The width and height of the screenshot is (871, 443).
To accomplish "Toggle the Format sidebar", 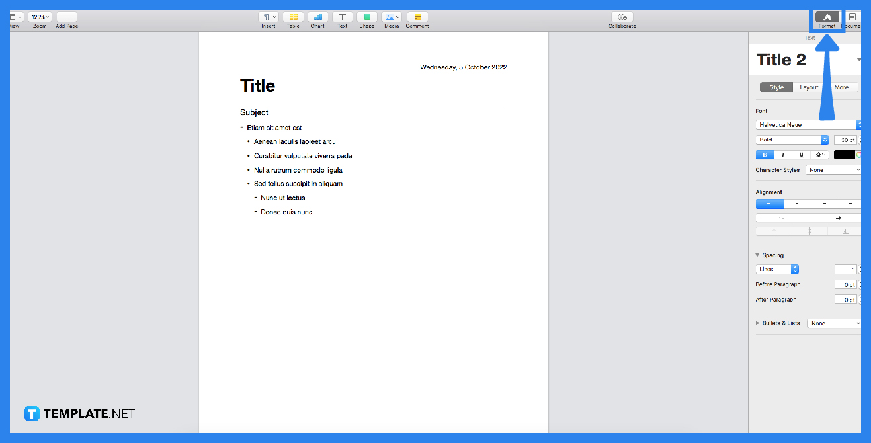I will [x=827, y=18].
